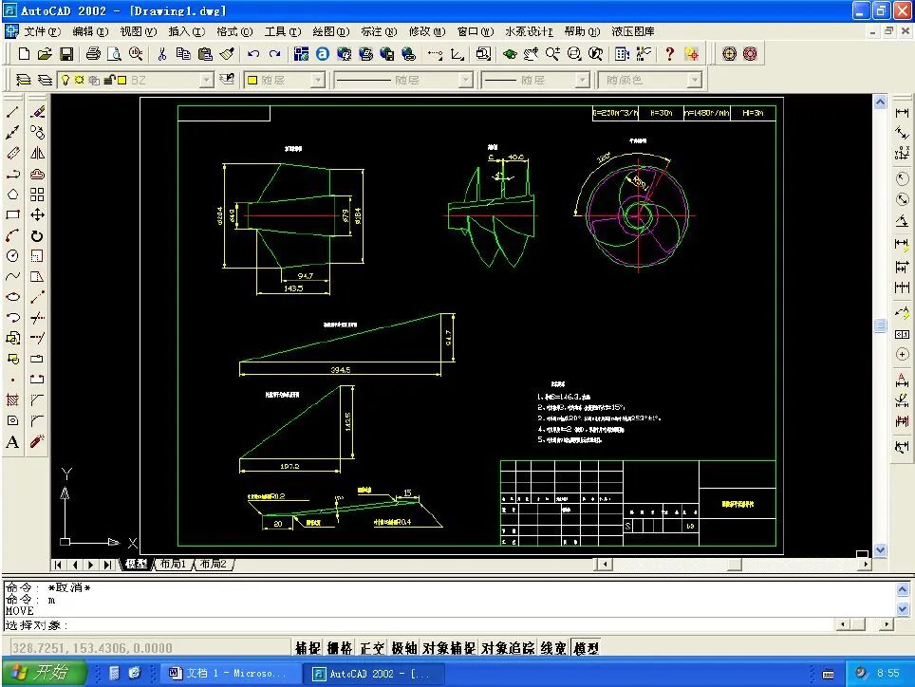915x687 pixels.
Task: Toggle the 对象捕捉 object snap
Action: click(449, 648)
